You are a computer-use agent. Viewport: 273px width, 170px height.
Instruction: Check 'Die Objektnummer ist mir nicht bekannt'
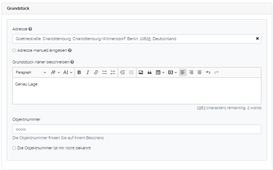pyautogui.click(x=14, y=148)
